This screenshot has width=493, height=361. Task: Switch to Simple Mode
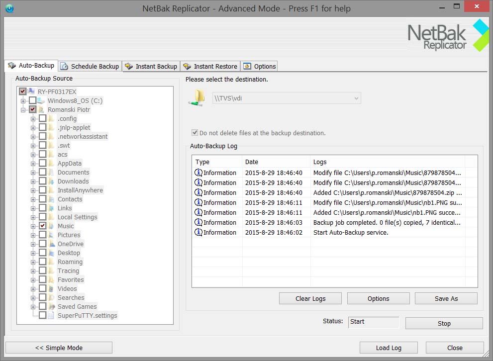coord(59,348)
